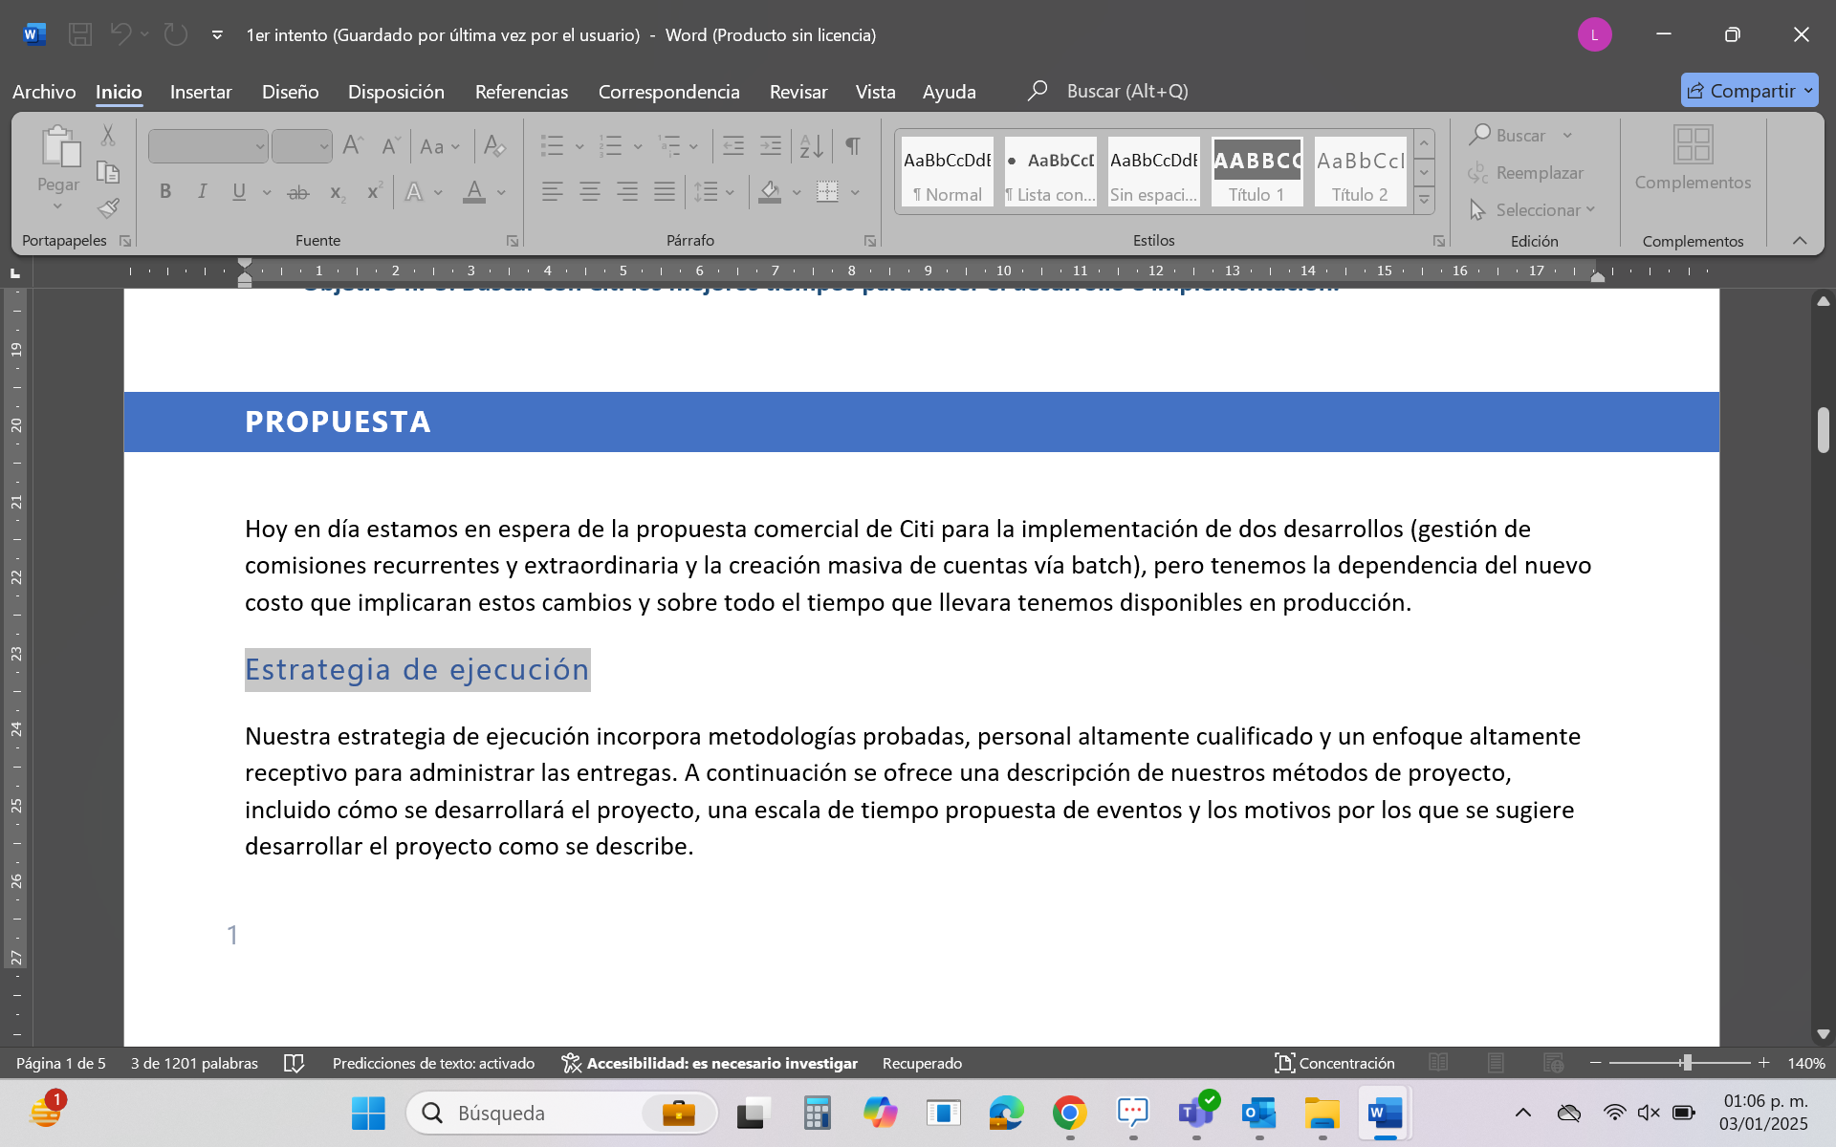Toggle Bold formatting
1836x1147 pixels.
coord(165,192)
